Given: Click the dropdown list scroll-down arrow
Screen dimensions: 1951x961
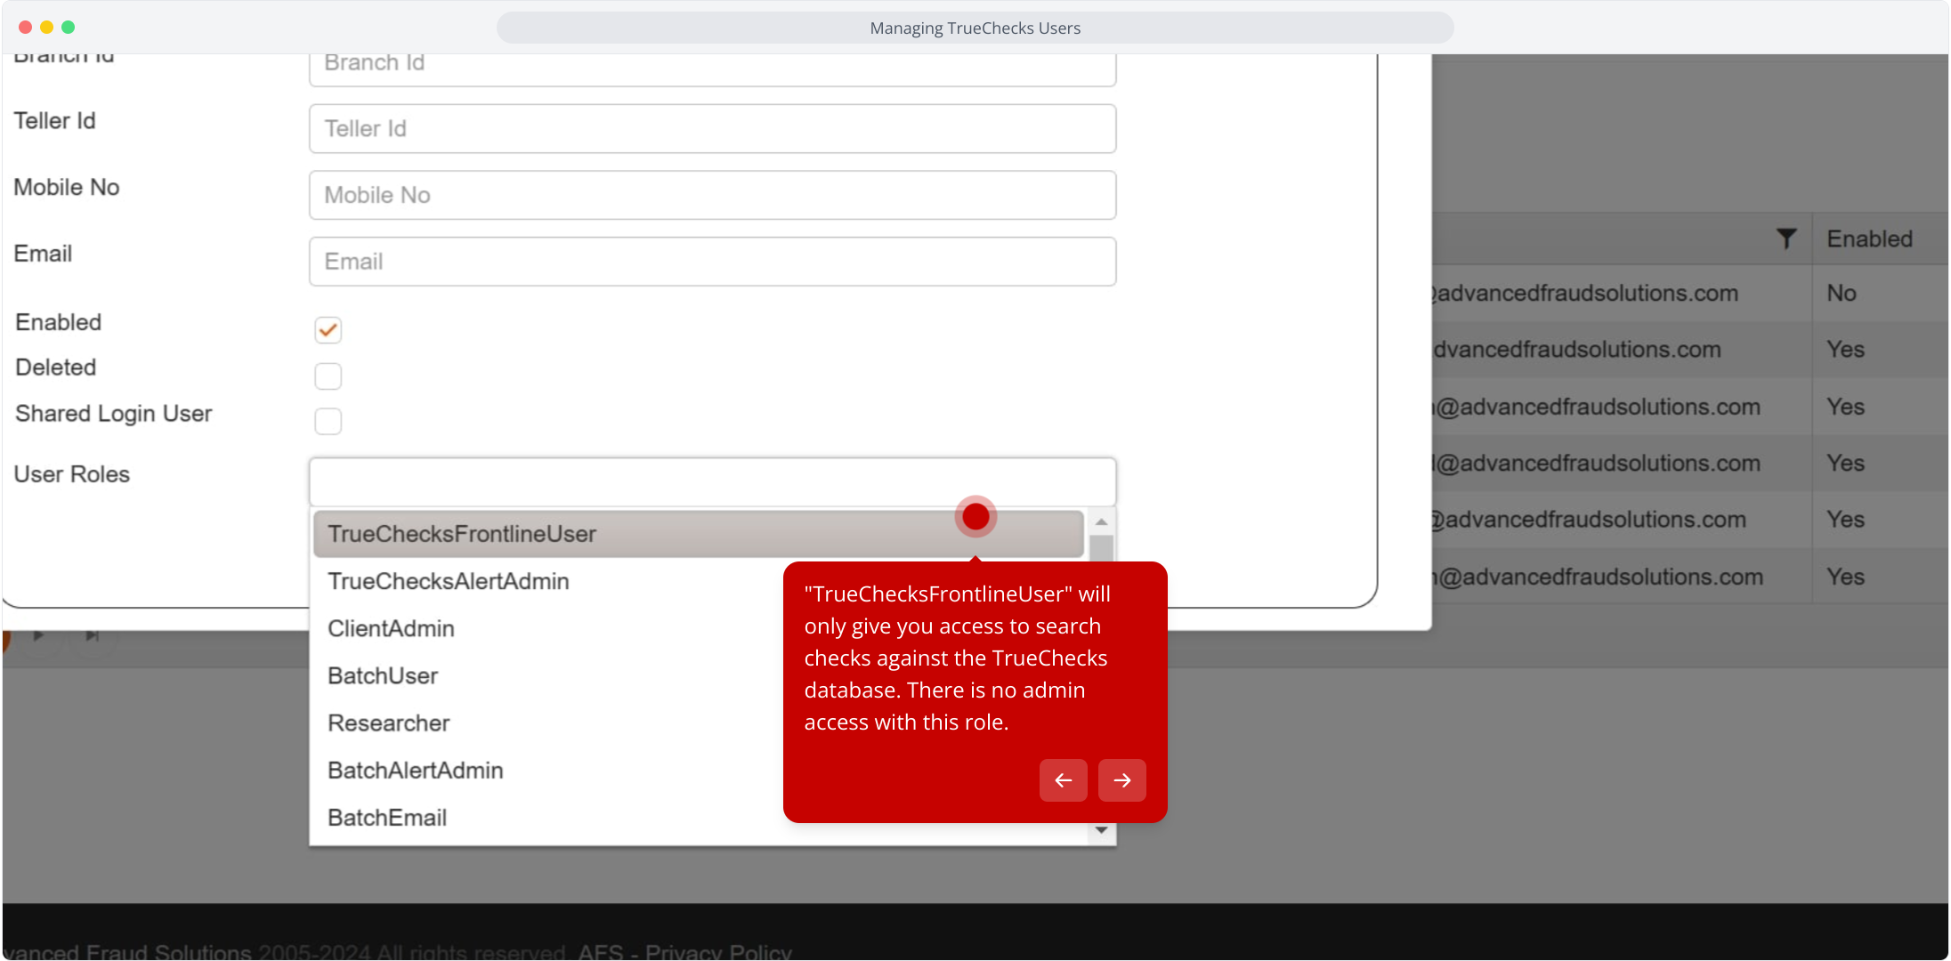Looking at the screenshot, I should [1101, 831].
